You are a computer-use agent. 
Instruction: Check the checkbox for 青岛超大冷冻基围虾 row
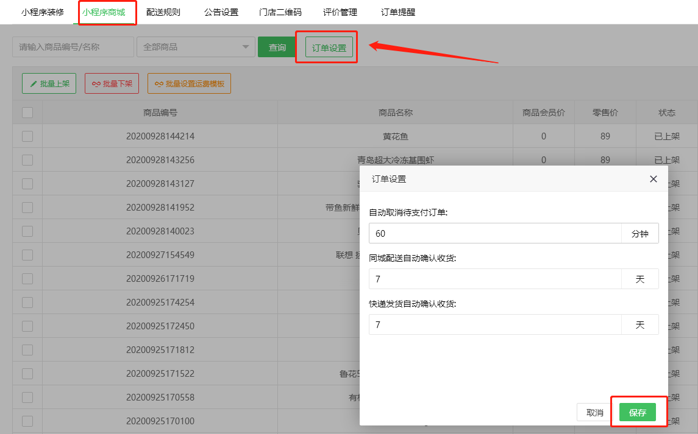[x=27, y=159]
